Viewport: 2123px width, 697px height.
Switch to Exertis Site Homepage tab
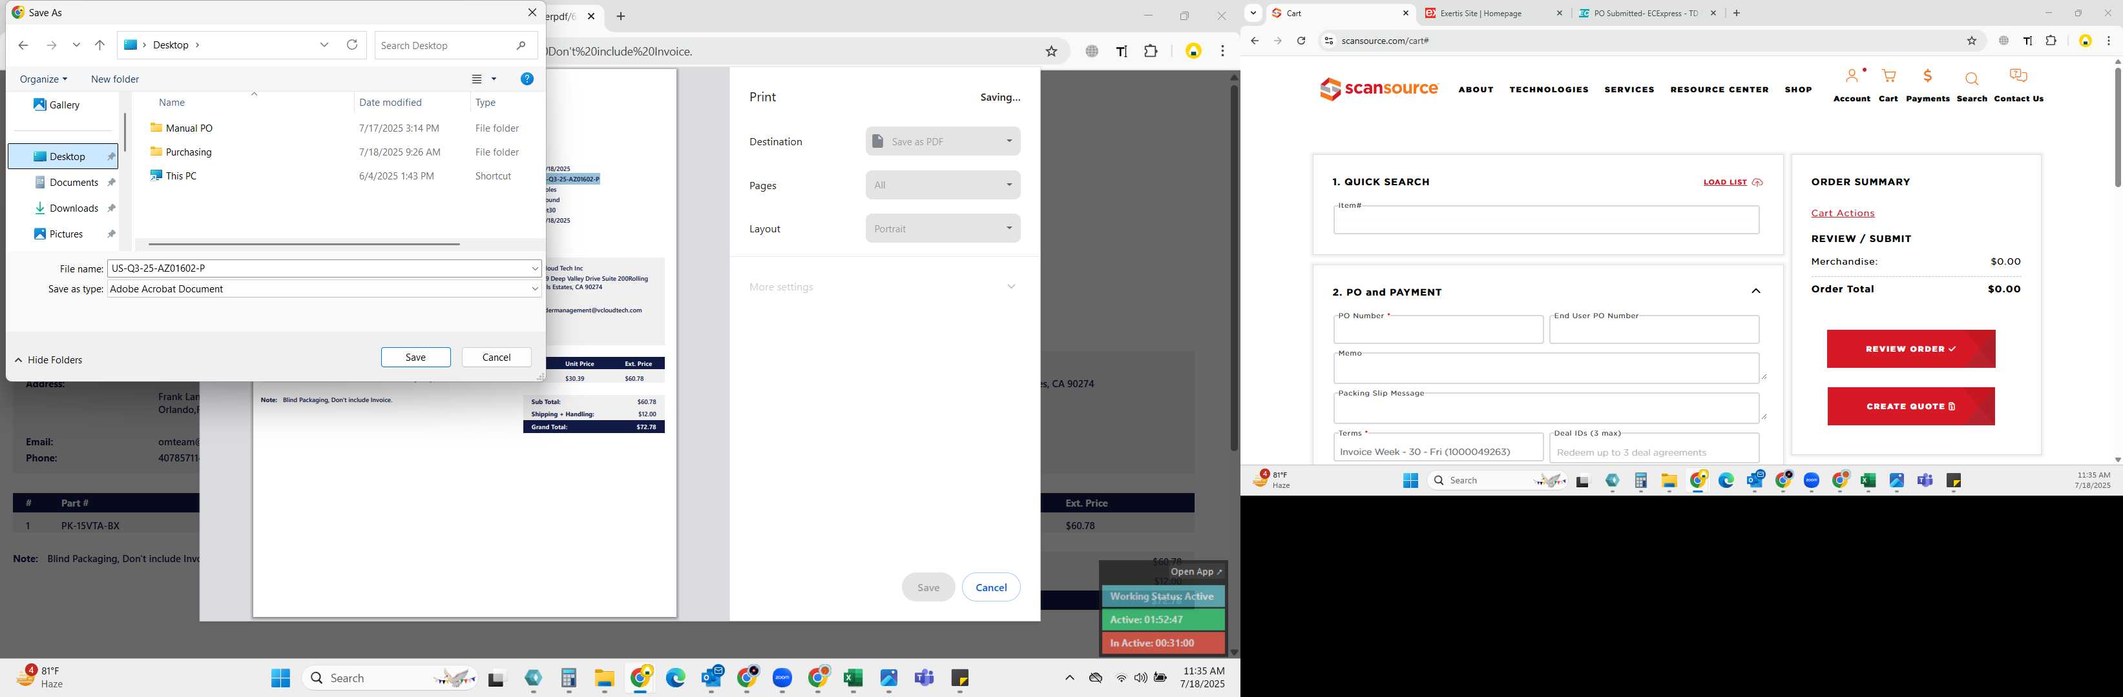1493,13
